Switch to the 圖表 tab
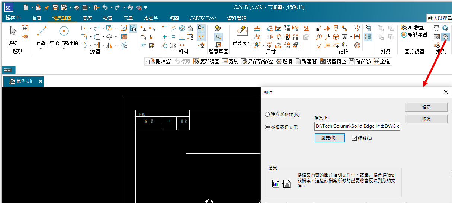 click(87, 18)
